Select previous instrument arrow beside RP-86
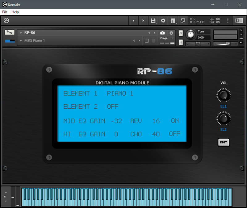This screenshot has height=208, width=247. coord(149,33)
